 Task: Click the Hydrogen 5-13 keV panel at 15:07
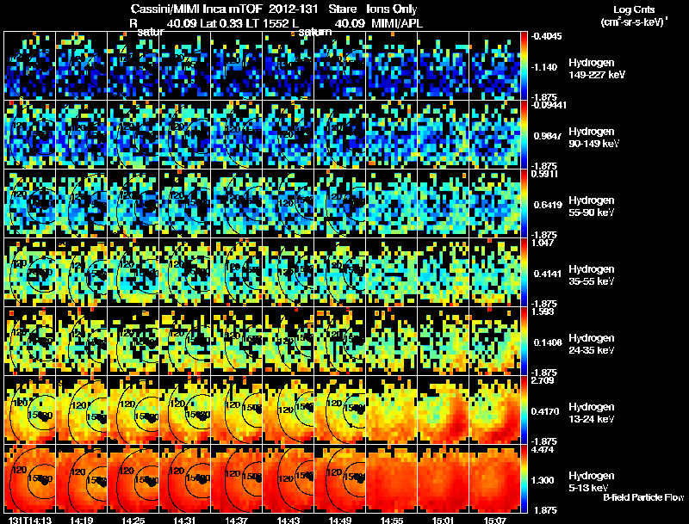point(494,478)
